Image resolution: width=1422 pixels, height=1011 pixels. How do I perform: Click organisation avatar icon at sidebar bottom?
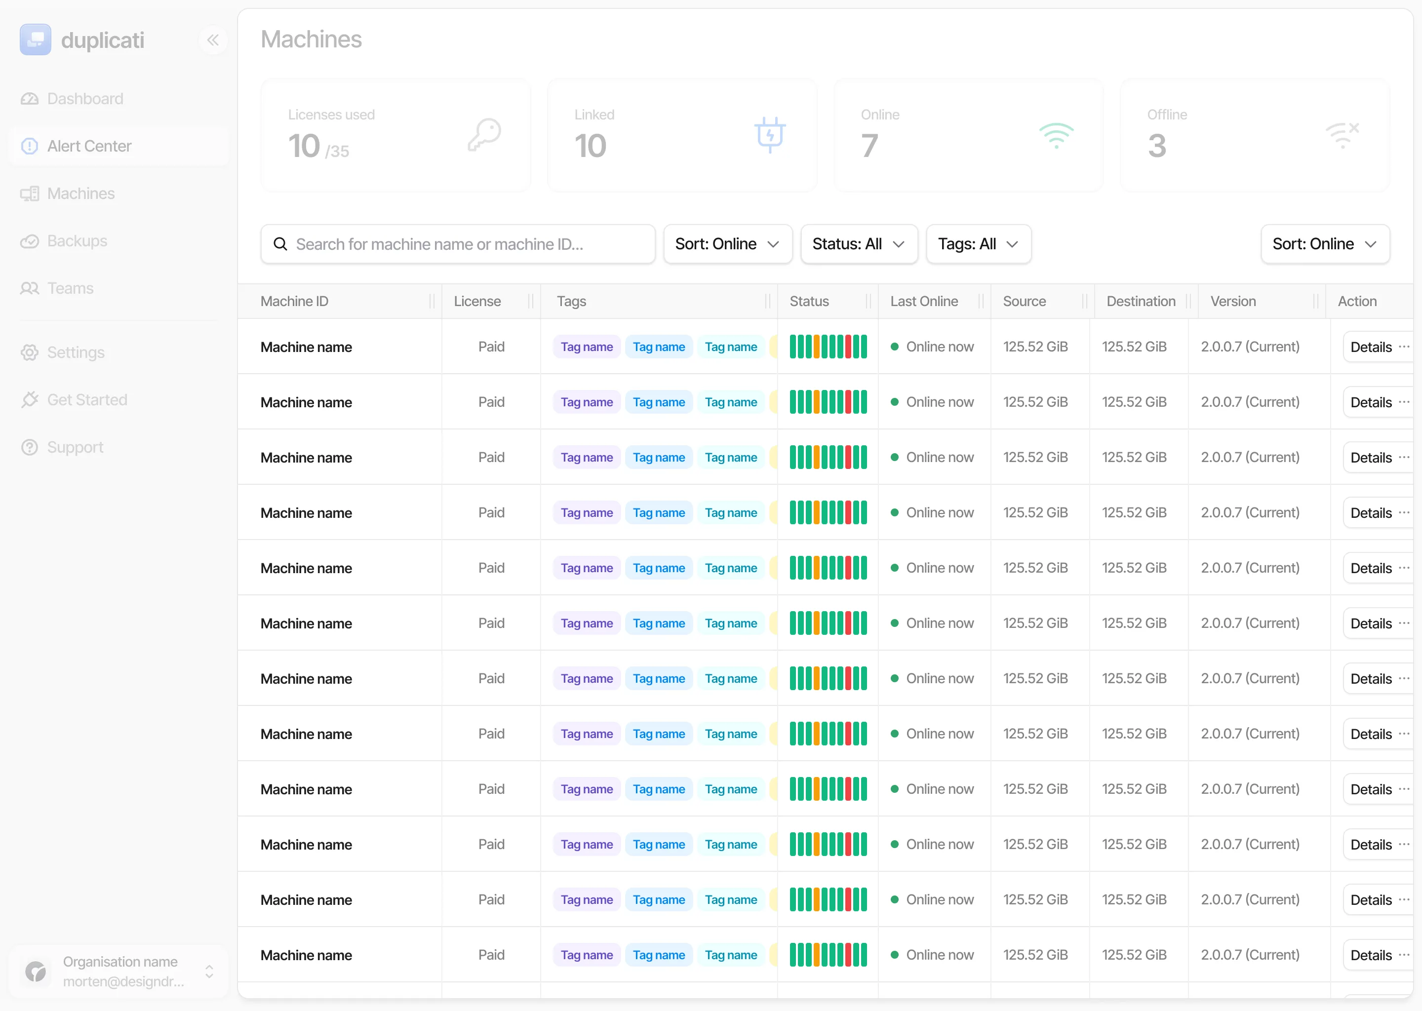tap(36, 971)
